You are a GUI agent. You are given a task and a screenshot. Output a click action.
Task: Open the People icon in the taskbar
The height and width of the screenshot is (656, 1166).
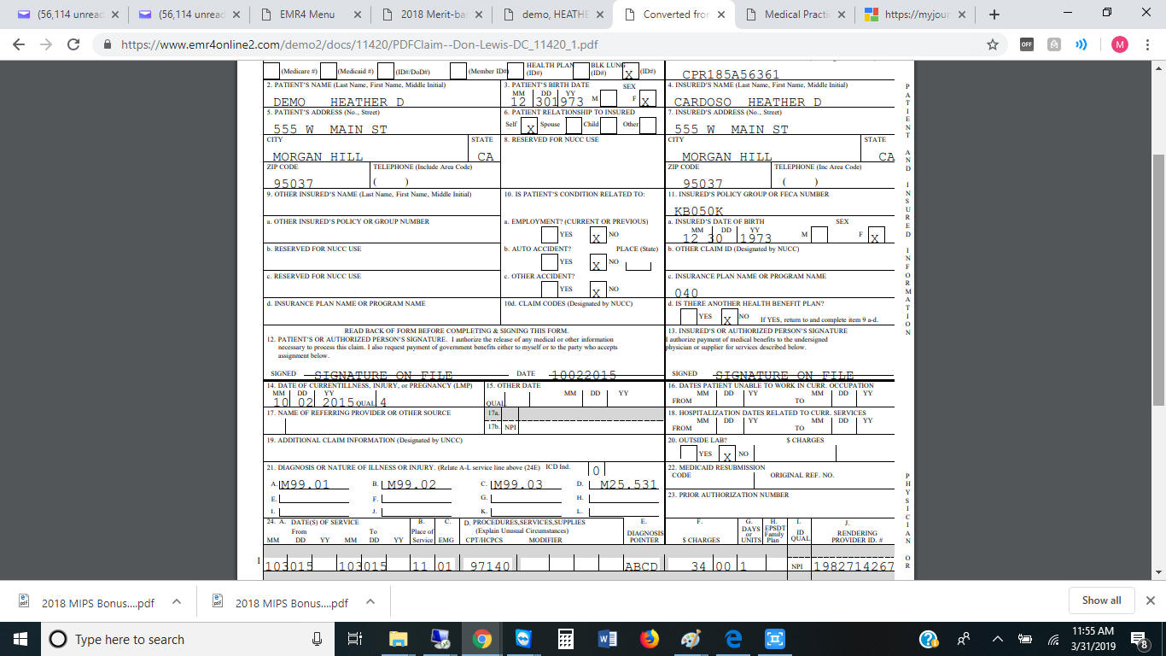[x=964, y=639]
